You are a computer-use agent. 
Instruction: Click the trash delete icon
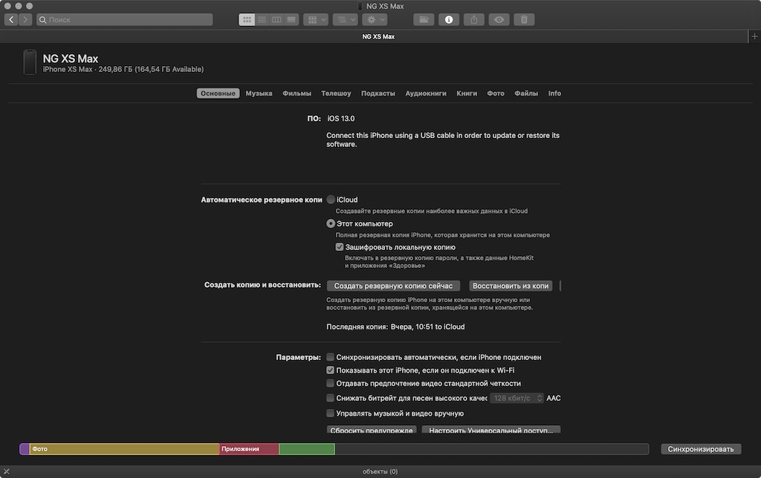[524, 19]
